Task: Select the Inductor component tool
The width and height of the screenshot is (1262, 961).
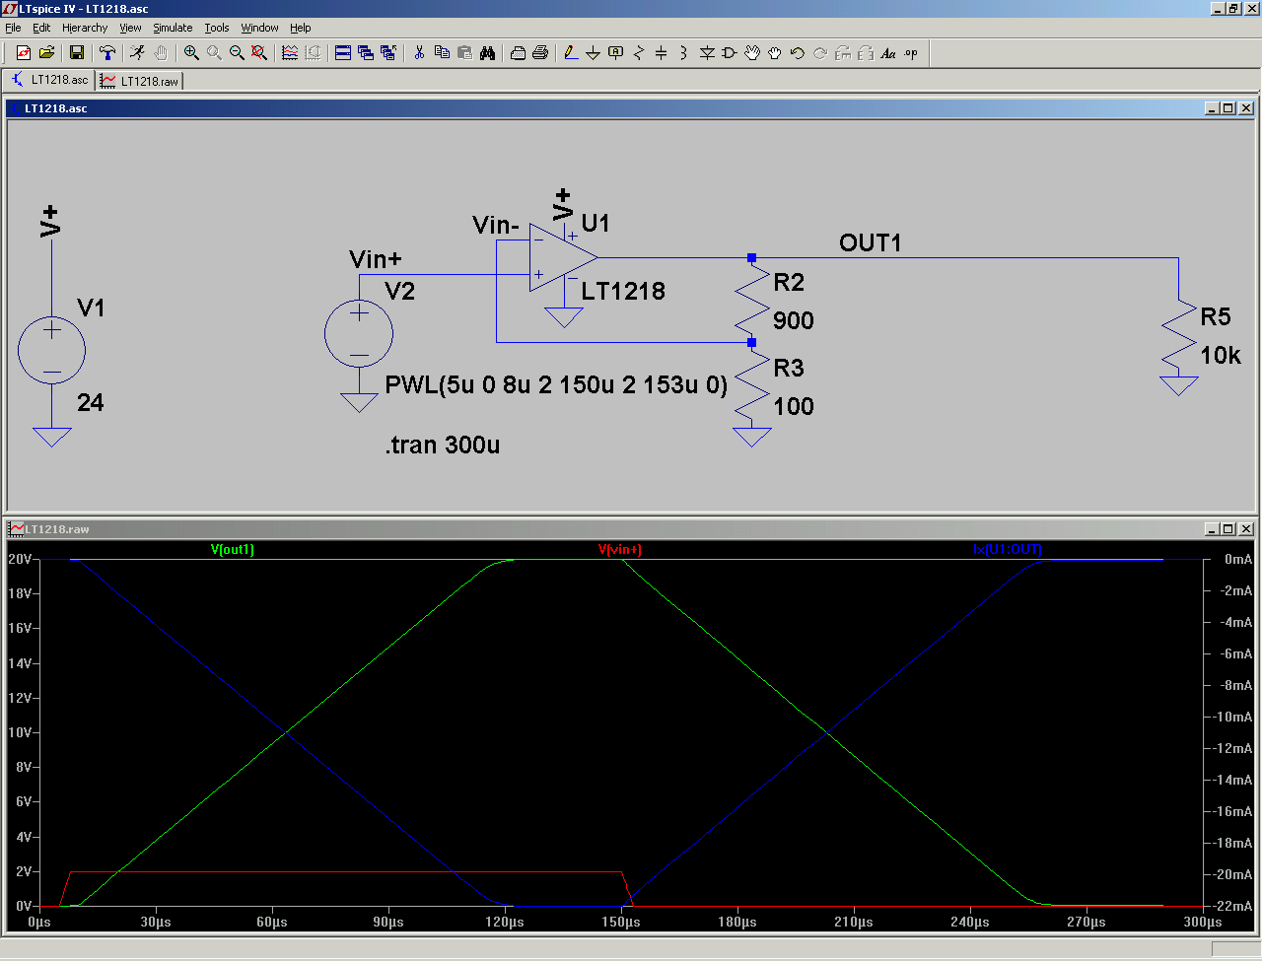Action: (683, 53)
